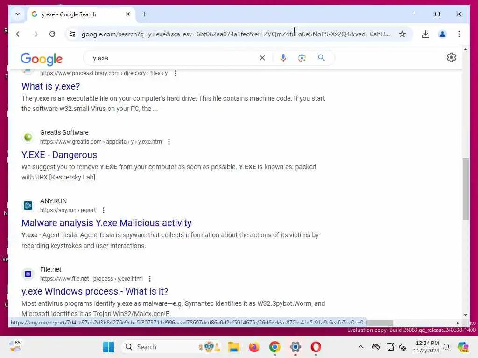Go back to previous page in Chrome
The width and height of the screenshot is (478, 358).
[19, 34]
